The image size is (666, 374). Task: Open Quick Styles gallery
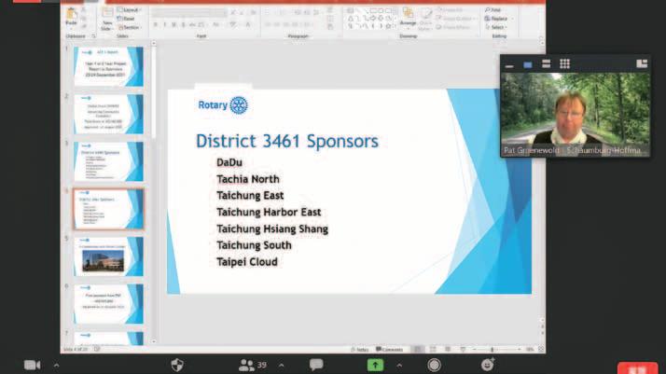(x=424, y=19)
